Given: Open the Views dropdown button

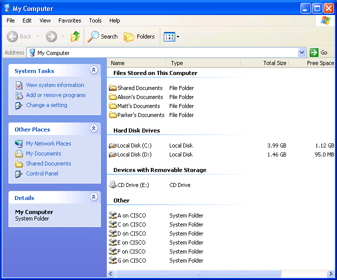Looking at the screenshot, I should [x=171, y=36].
